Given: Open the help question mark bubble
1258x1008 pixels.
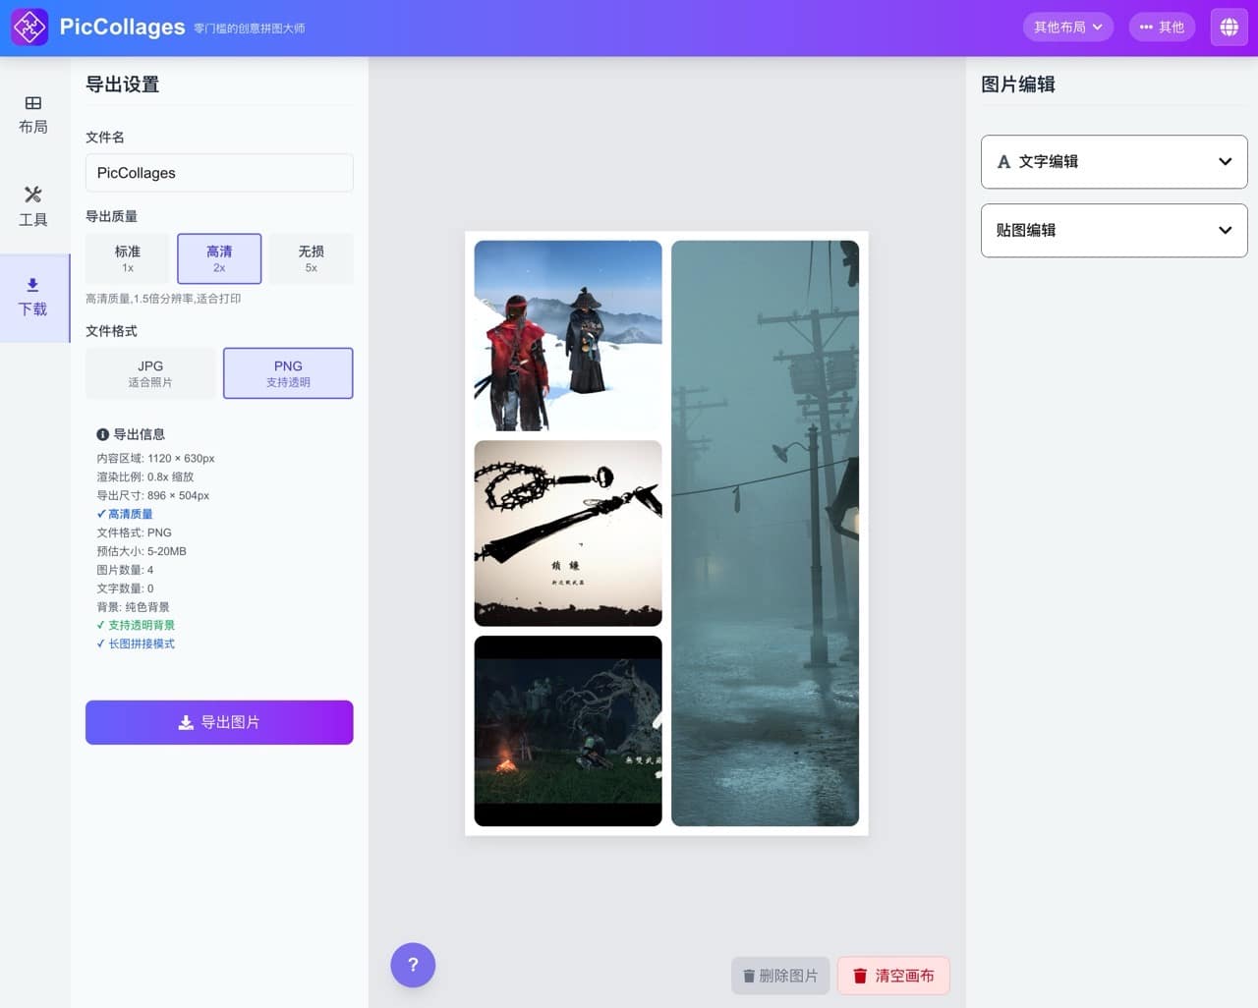Looking at the screenshot, I should tap(413, 965).
